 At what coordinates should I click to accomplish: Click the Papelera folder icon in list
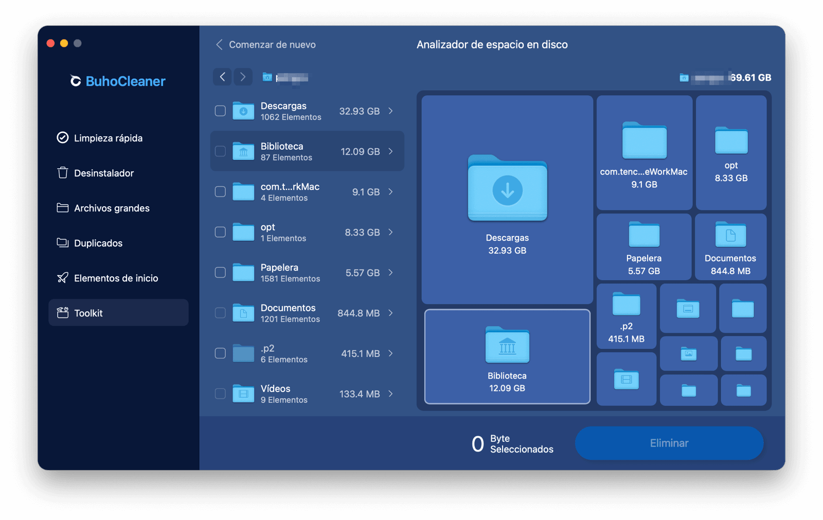[x=243, y=273]
